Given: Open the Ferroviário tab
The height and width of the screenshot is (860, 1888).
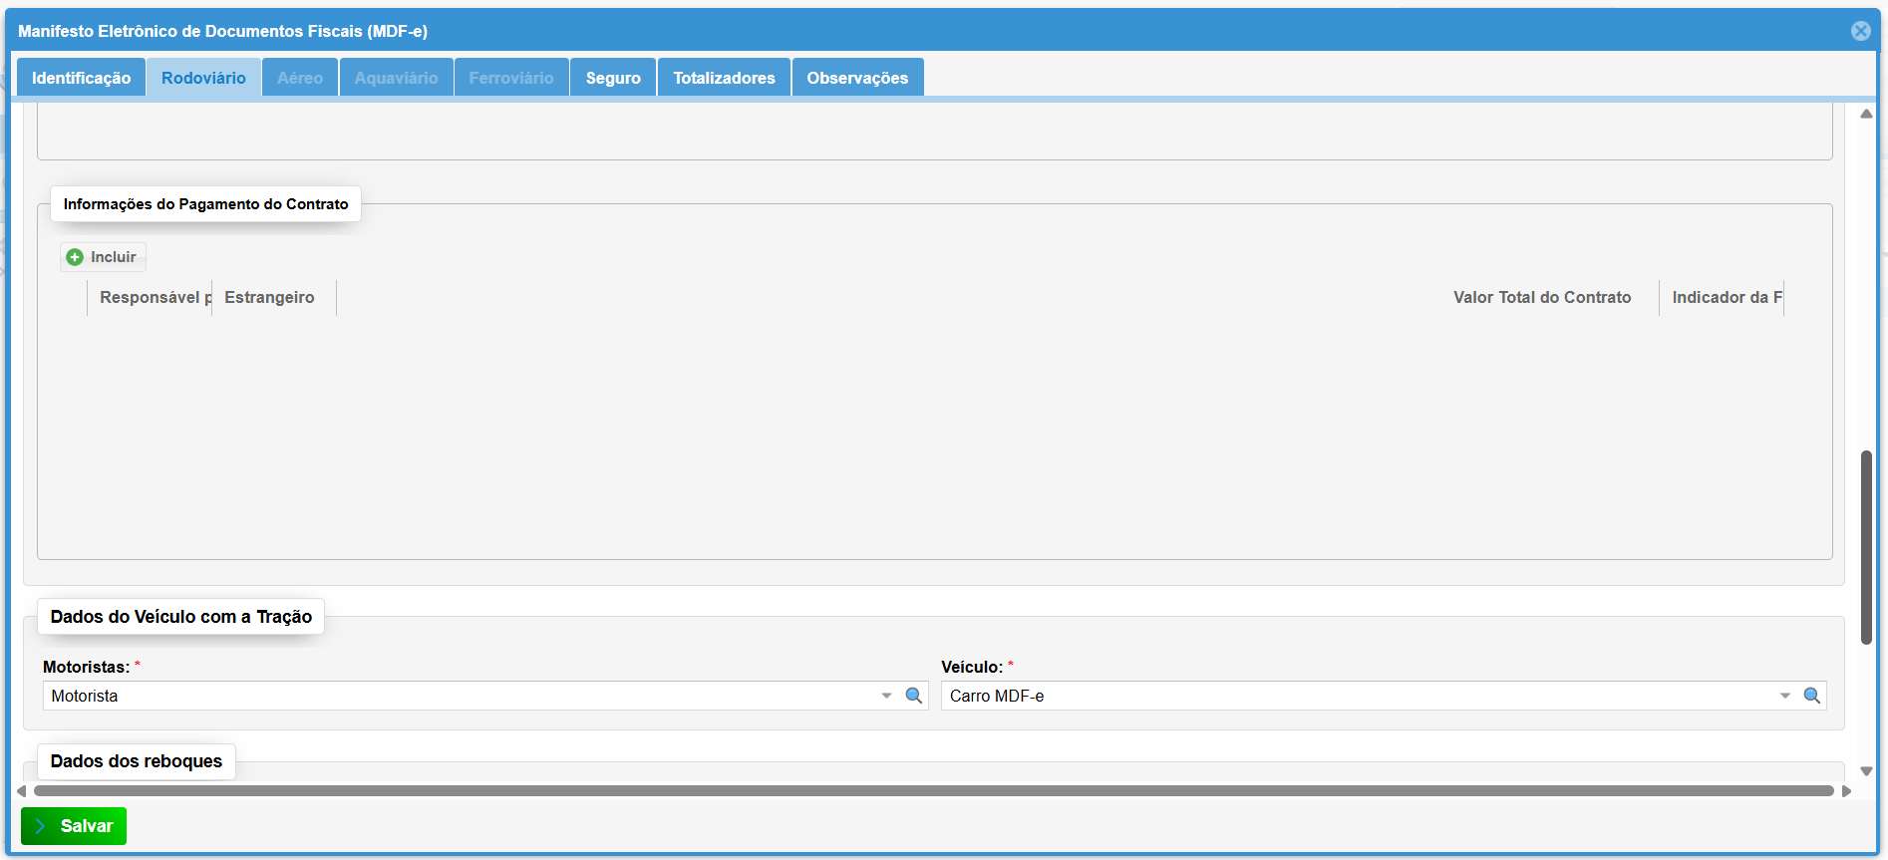Looking at the screenshot, I should pyautogui.click(x=511, y=78).
